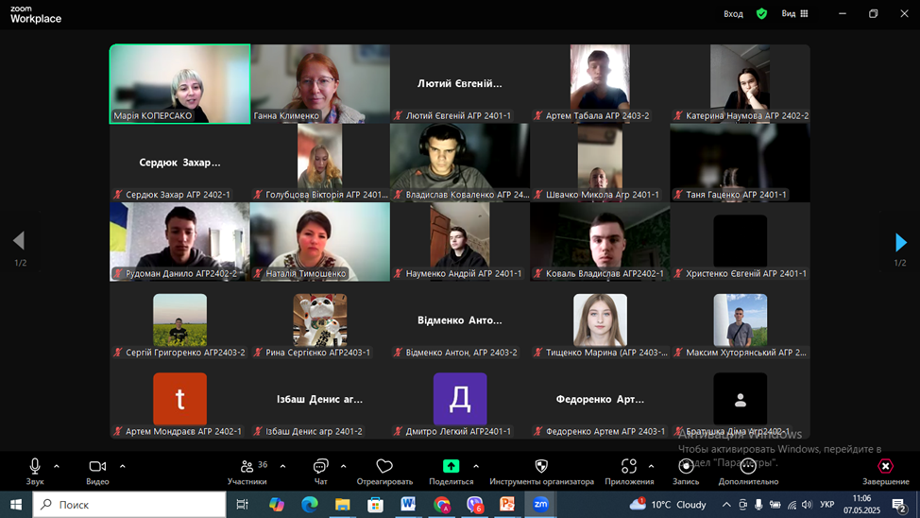Click Братушка Діма default avatar

point(740,399)
